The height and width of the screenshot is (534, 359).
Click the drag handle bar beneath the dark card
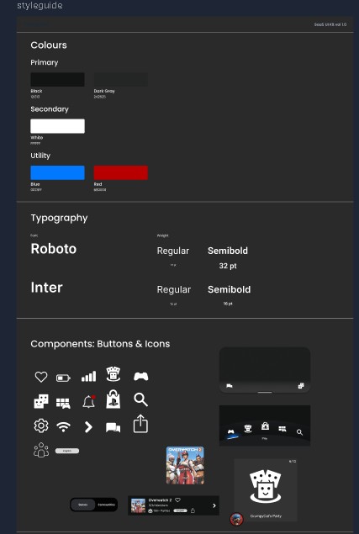[x=265, y=393]
